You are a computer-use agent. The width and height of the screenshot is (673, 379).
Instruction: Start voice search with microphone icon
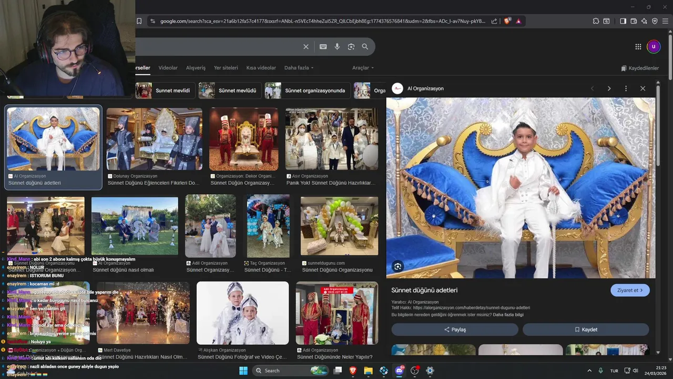(x=337, y=47)
